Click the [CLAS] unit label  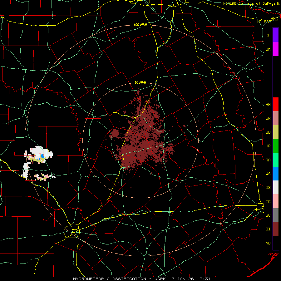264,22
